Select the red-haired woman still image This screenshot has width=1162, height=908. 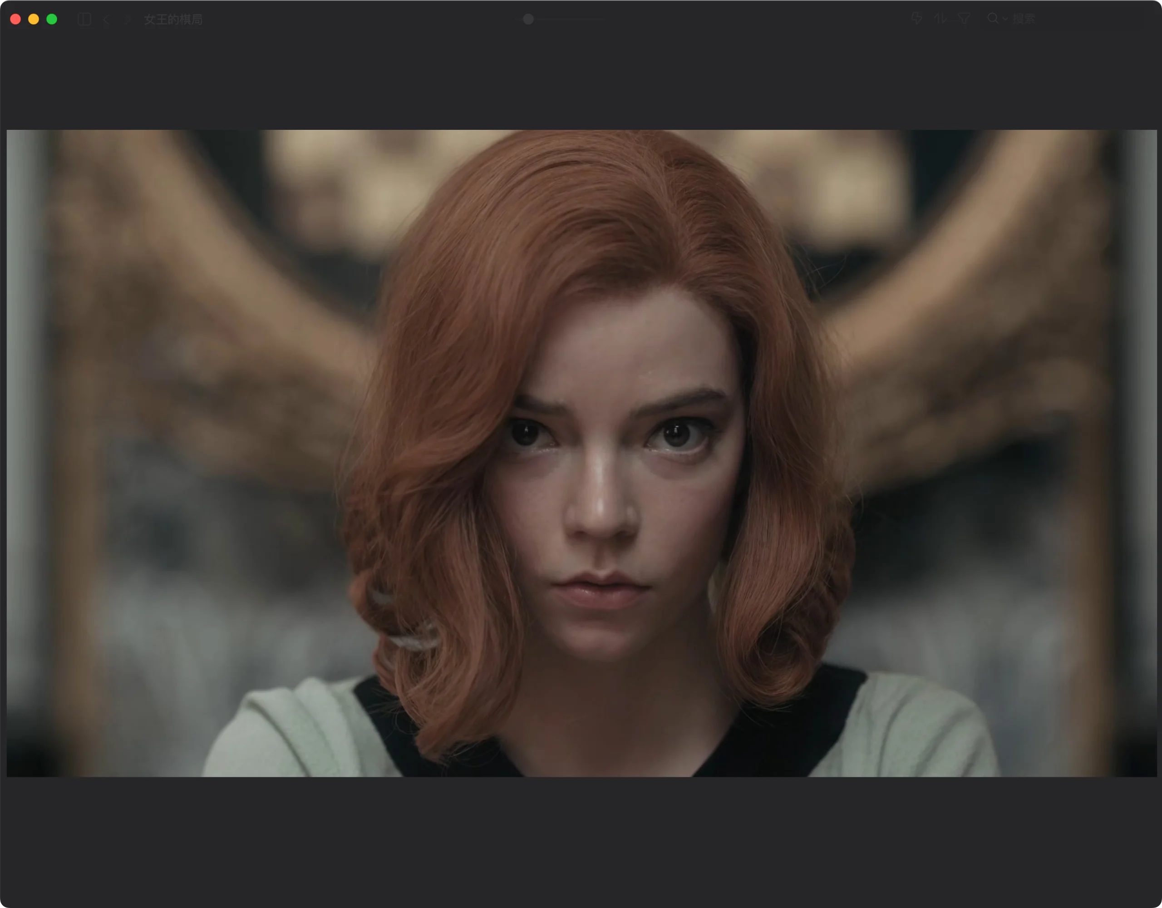(x=581, y=454)
